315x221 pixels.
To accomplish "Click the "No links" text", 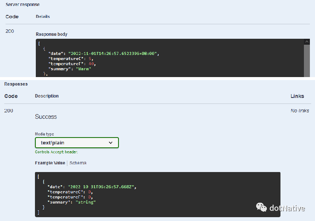I will tap(300, 111).
